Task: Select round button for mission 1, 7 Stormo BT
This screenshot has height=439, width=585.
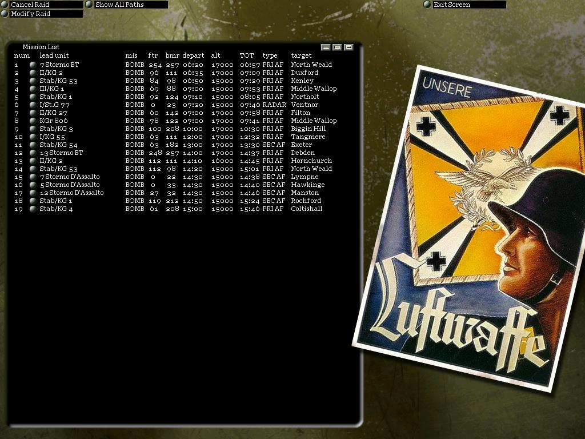Action: (33, 65)
